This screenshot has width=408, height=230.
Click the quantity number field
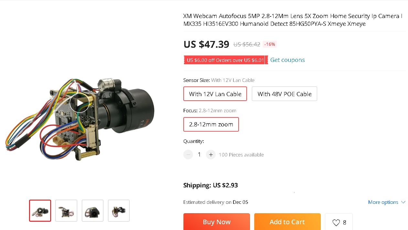click(x=199, y=155)
